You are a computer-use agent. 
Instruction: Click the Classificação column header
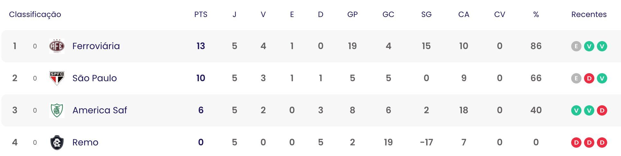click(35, 14)
